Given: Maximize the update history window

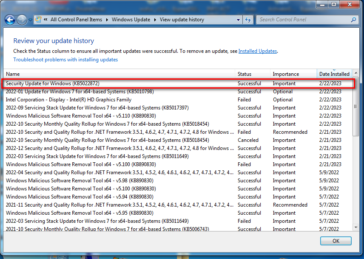Looking at the screenshot, I should tap(333, 4).
